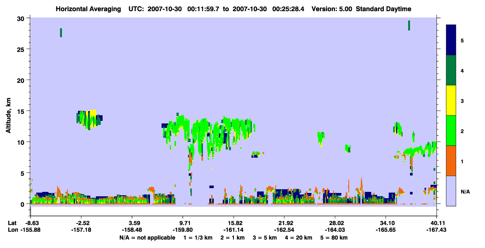Click the start time '00:11:59.7' in title
This screenshot has height=248, width=485.
(204, 9)
